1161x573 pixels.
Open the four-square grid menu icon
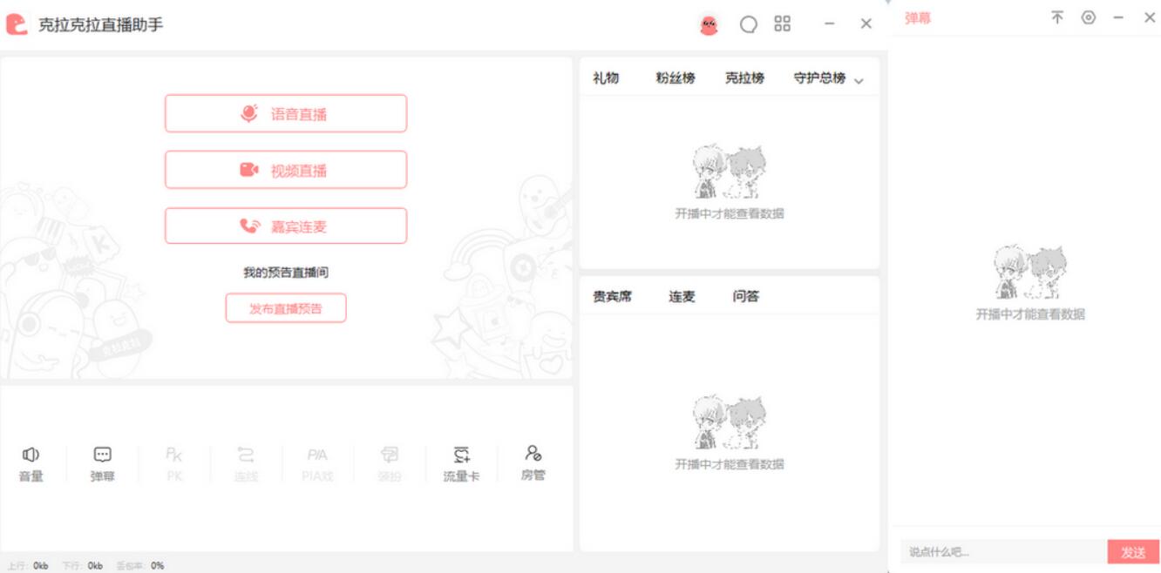[x=783, y=24]
